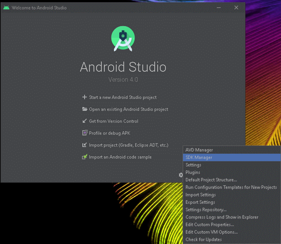Click the Import project arrow icon
281x244 pixels.
[x=84, y=145]
